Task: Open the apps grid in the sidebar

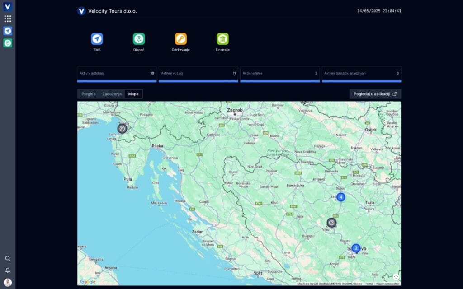Action: pos(8,19)
